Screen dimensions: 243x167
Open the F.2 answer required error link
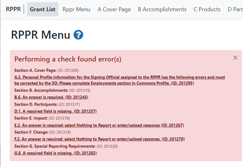pos(99,139)
